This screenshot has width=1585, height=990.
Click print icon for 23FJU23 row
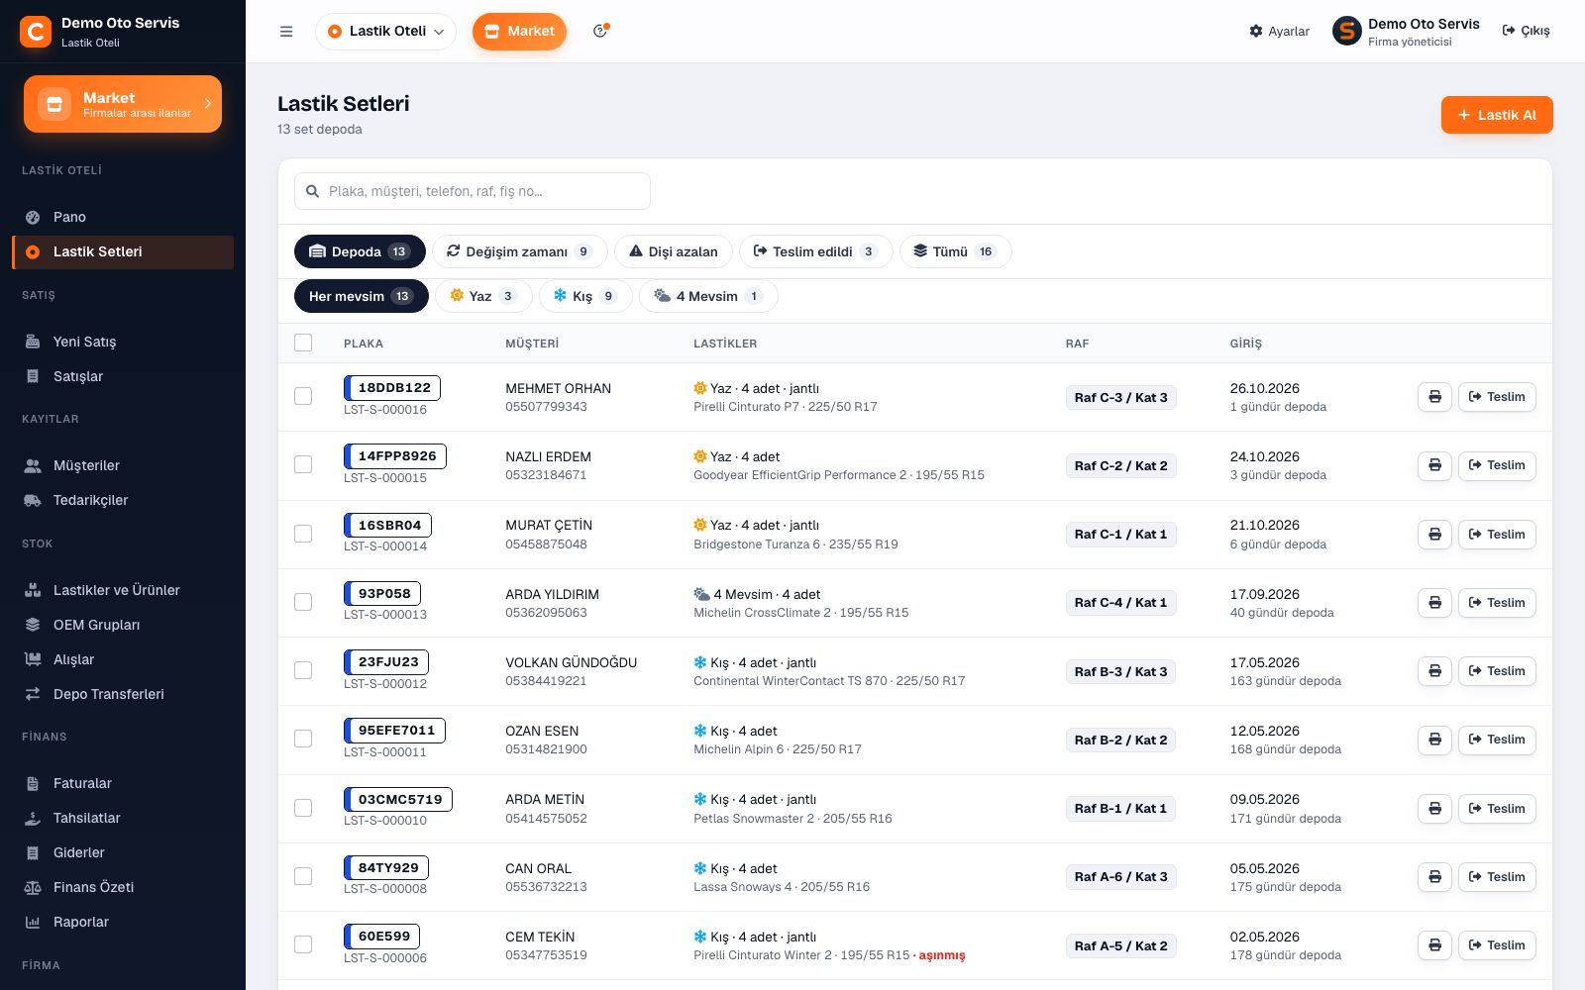click(x=1434, y=671)
